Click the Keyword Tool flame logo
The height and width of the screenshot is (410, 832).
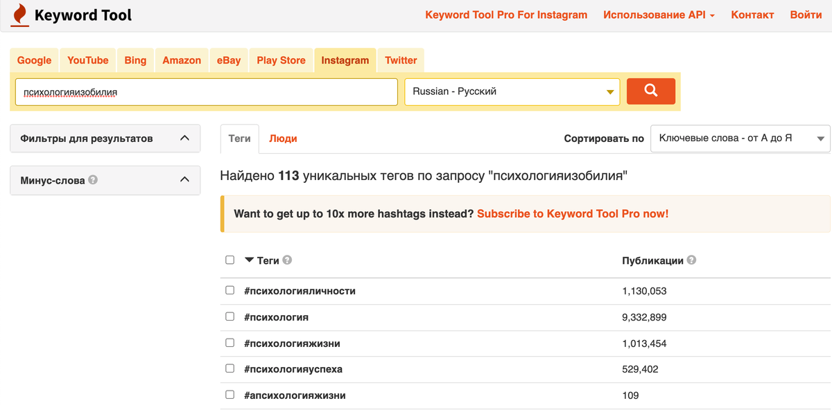tap(20, 15)
